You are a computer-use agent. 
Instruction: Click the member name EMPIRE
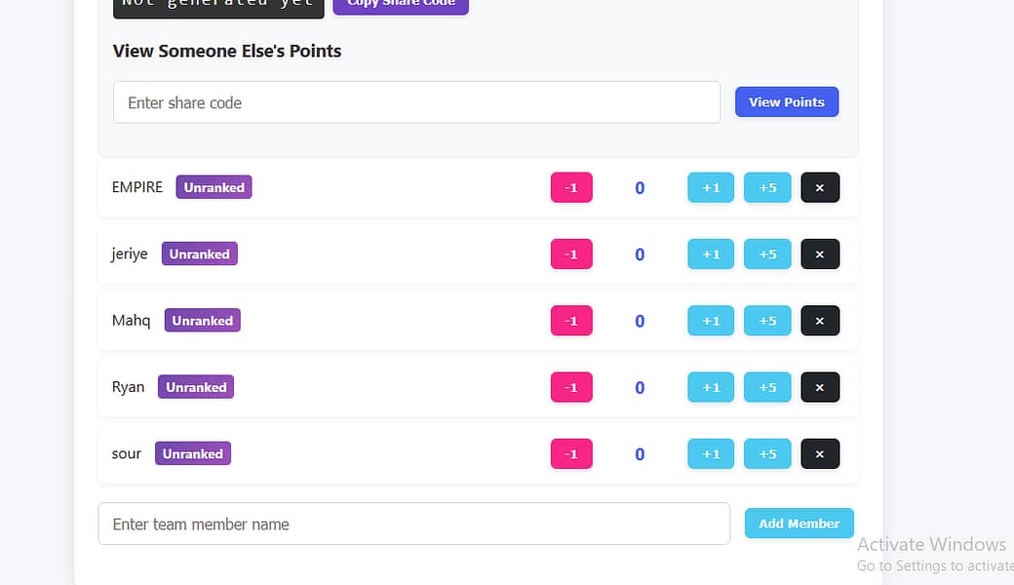(137, 187)
